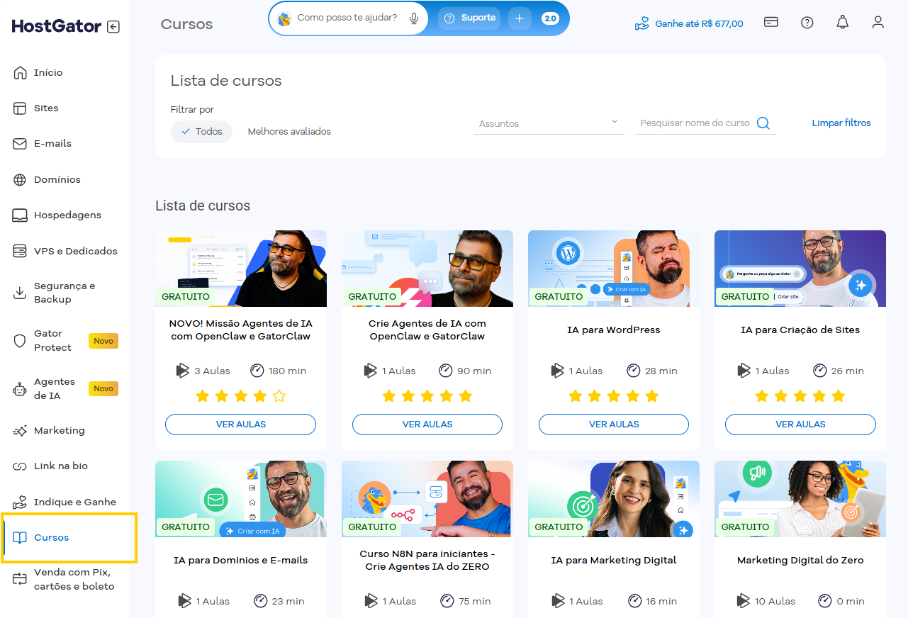Click VER AULAS for IA para WordPress
Screen dimensions: 908x618
(x=614, y=424)
